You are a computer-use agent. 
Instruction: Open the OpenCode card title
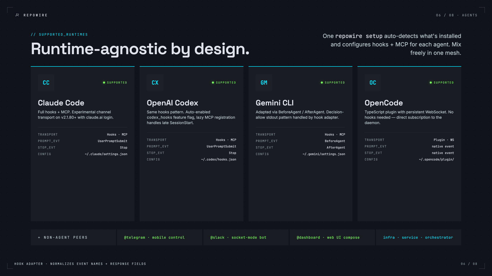(x=384, y=103)
